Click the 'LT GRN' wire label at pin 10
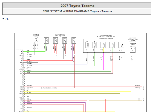 pos(28,67)
